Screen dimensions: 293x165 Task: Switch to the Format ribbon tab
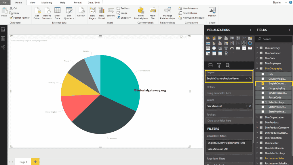[78, 2]
